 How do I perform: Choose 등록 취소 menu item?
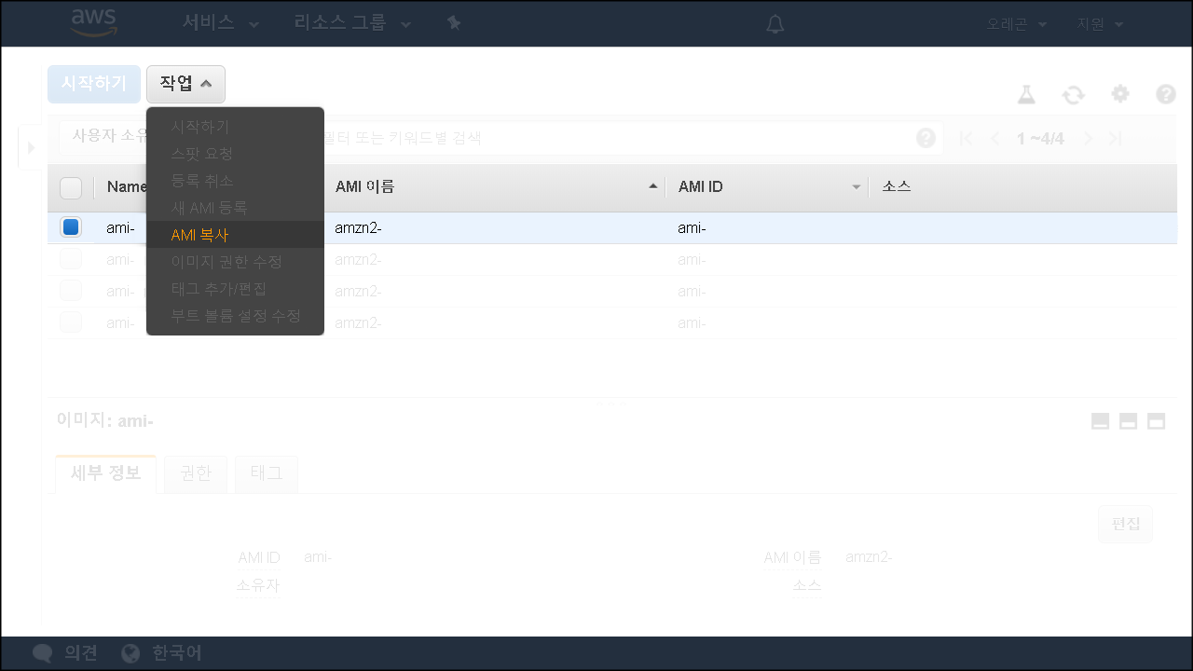235,181
